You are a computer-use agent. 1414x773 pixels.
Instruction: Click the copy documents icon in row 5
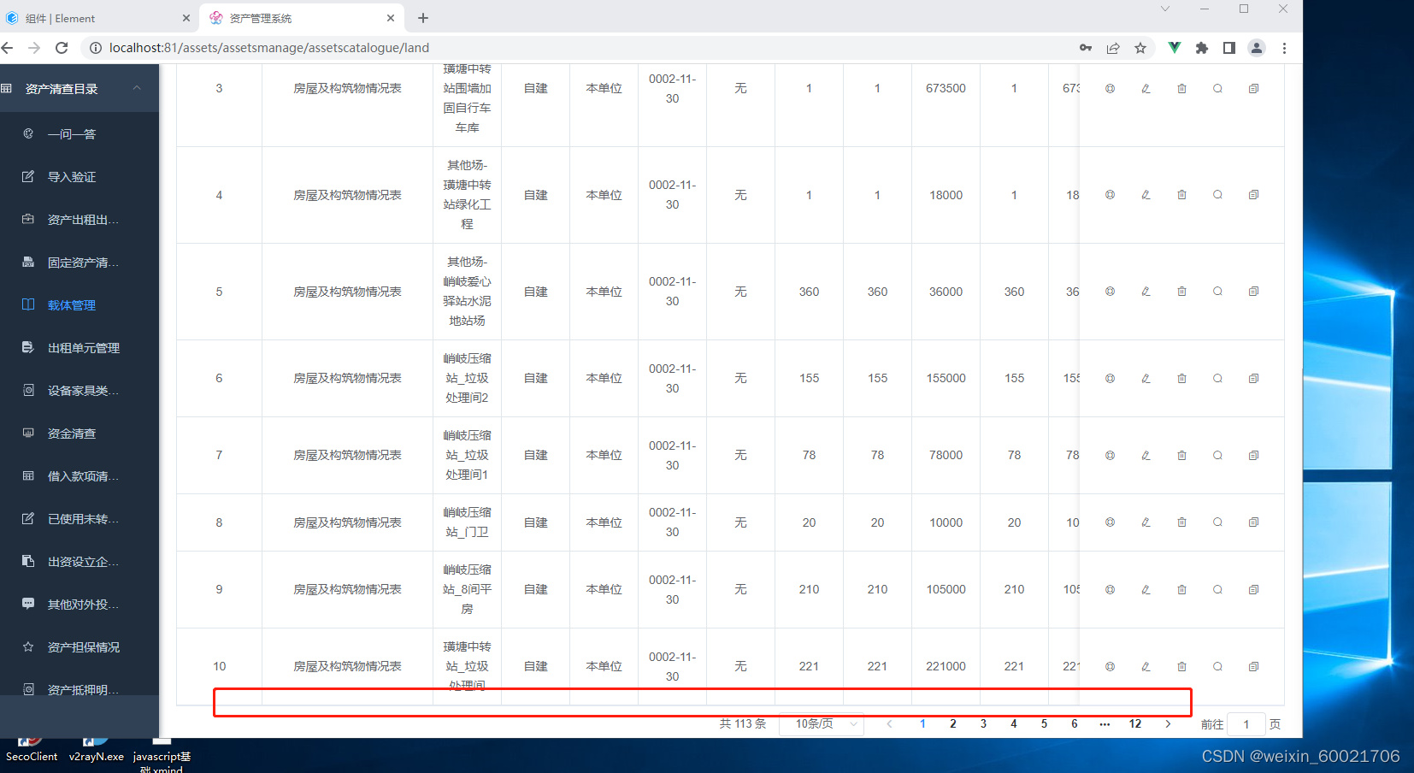1253,292
